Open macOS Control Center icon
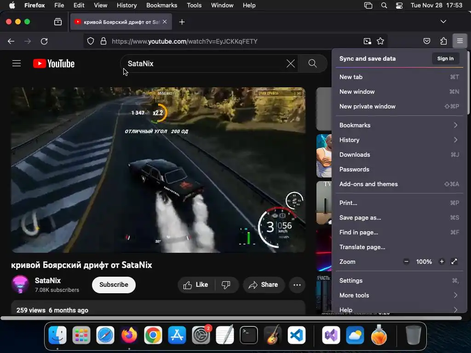This screenshot has width=471, height=353. click(399, 5)
